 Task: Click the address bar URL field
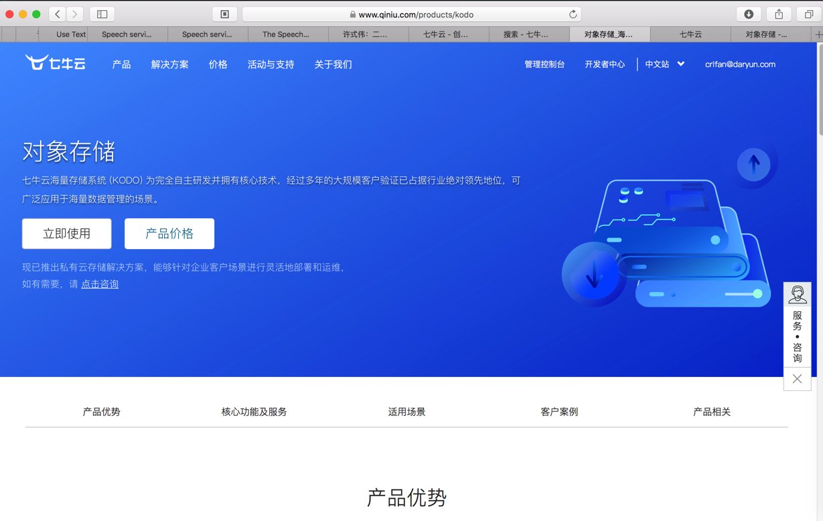tap(412, 14)
